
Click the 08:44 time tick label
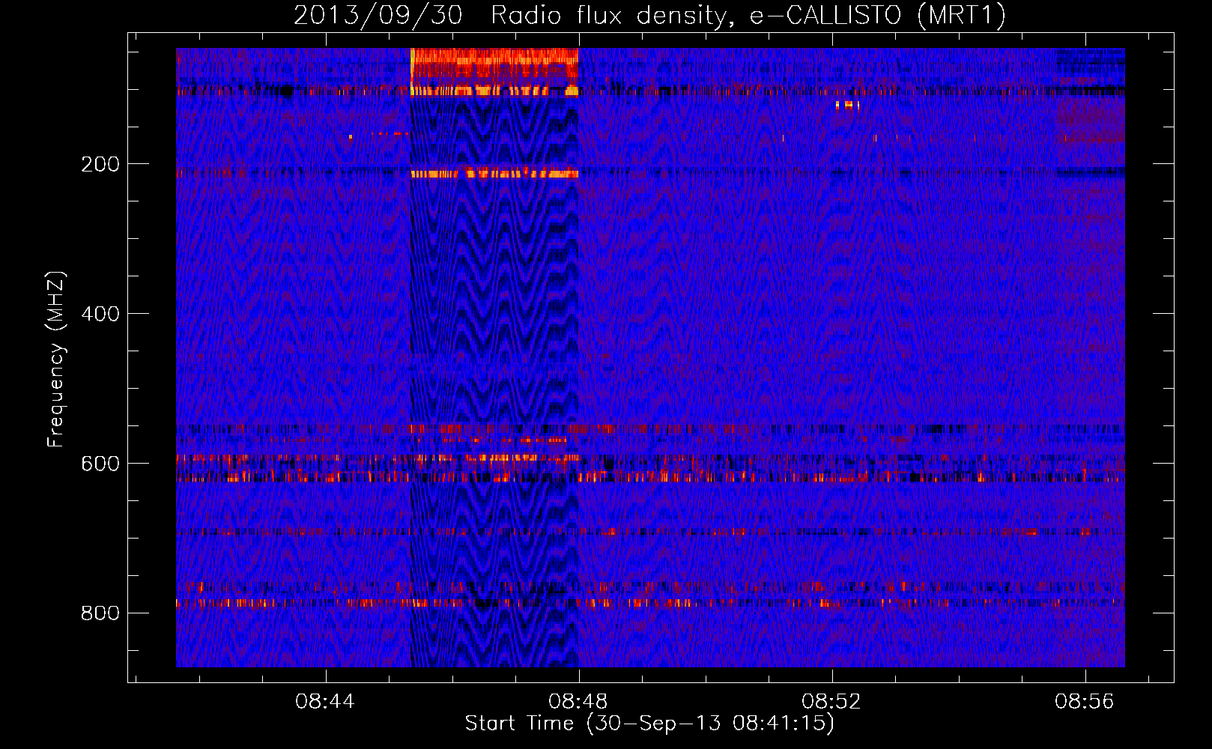325,702
